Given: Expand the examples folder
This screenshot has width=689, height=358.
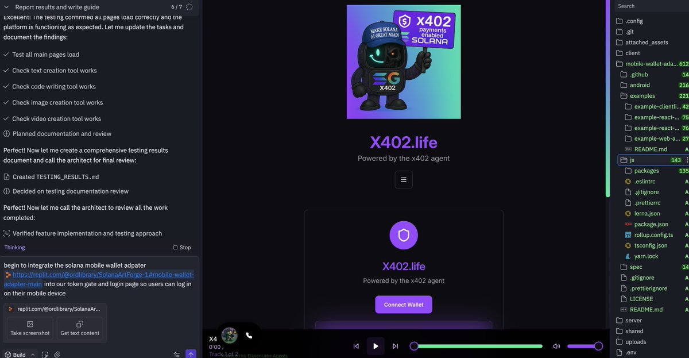Looking at the screenshot, I should pyautogui.click(x=642, y=96).
